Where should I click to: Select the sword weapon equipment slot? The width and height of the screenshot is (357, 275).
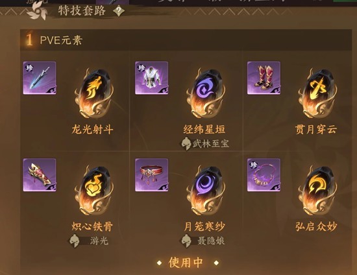pyautogui.click(x=40, y=78)
